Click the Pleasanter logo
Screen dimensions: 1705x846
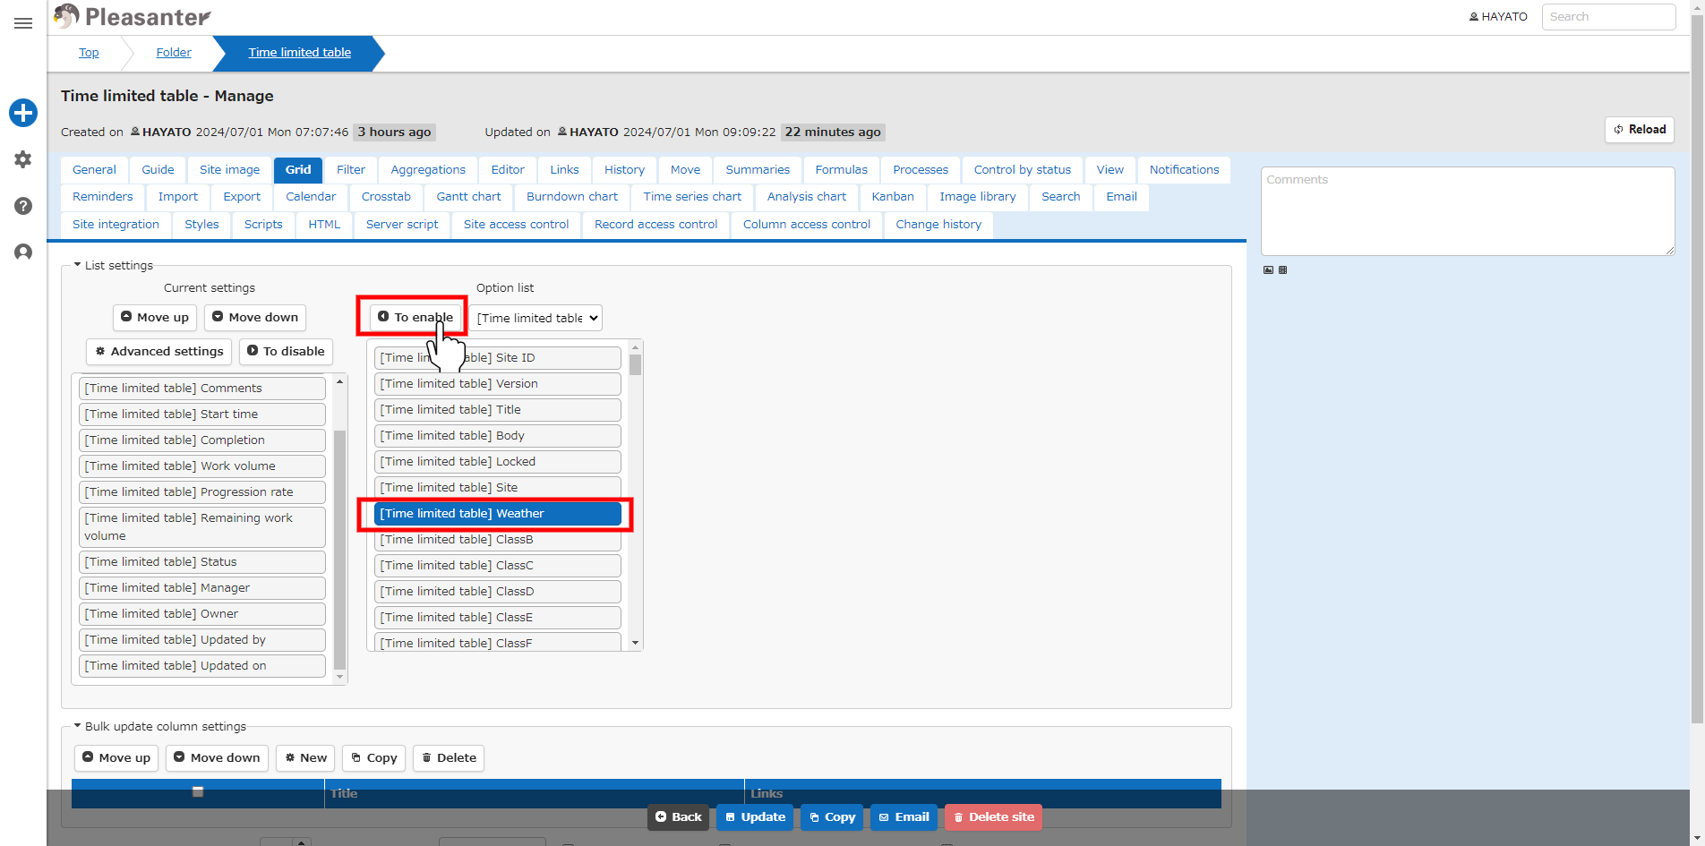[x=133, y=16]
